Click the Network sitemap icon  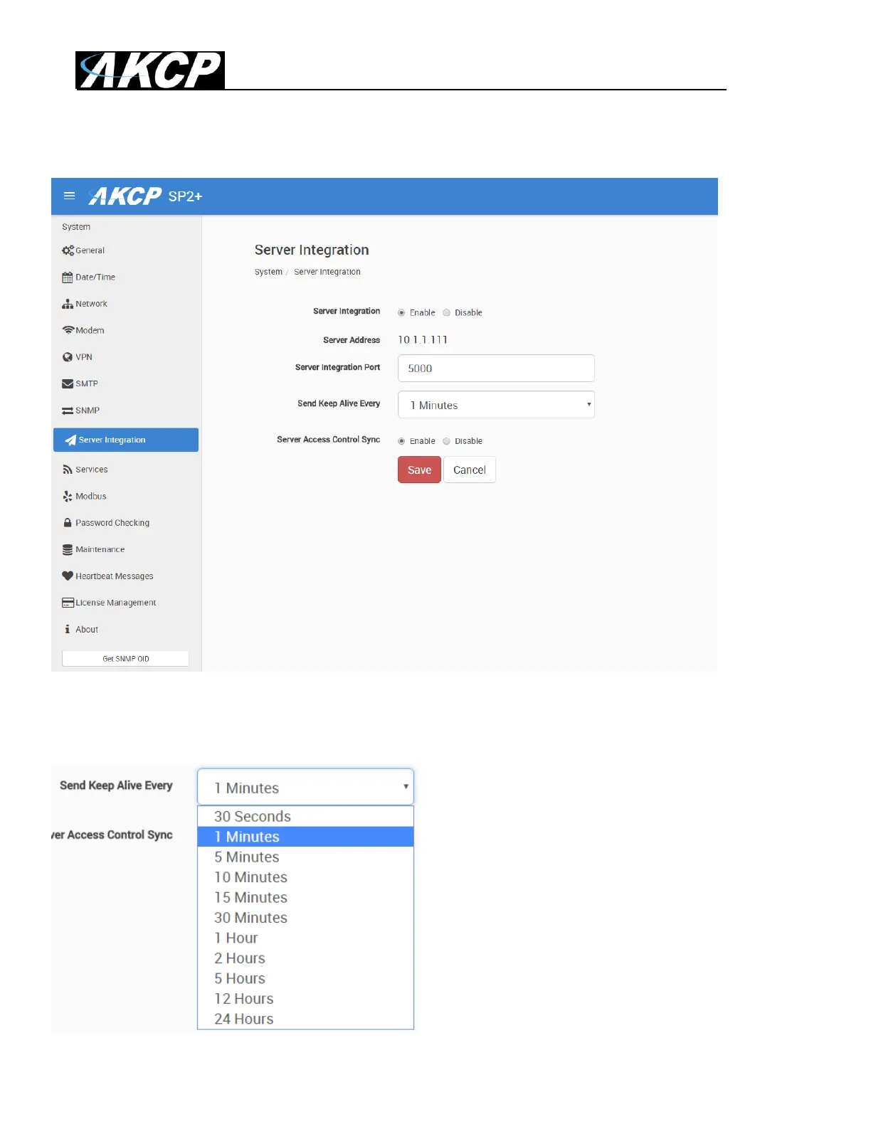68,304
